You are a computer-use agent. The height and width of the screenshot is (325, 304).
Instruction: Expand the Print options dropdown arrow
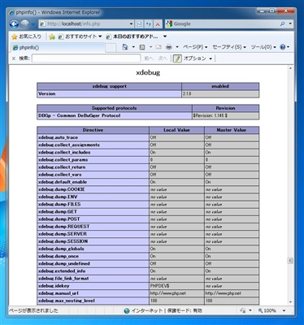177,47
